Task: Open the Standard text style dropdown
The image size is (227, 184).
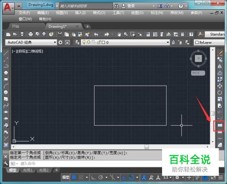Action: [215, 34]
